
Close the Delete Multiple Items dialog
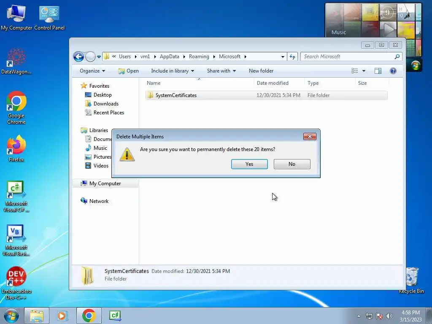[310, 136]
